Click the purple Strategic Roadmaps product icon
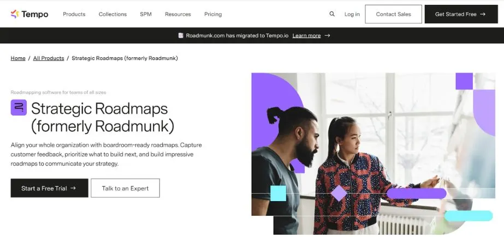504x237 pixels. pyautogui.click(x=19, y=107)
